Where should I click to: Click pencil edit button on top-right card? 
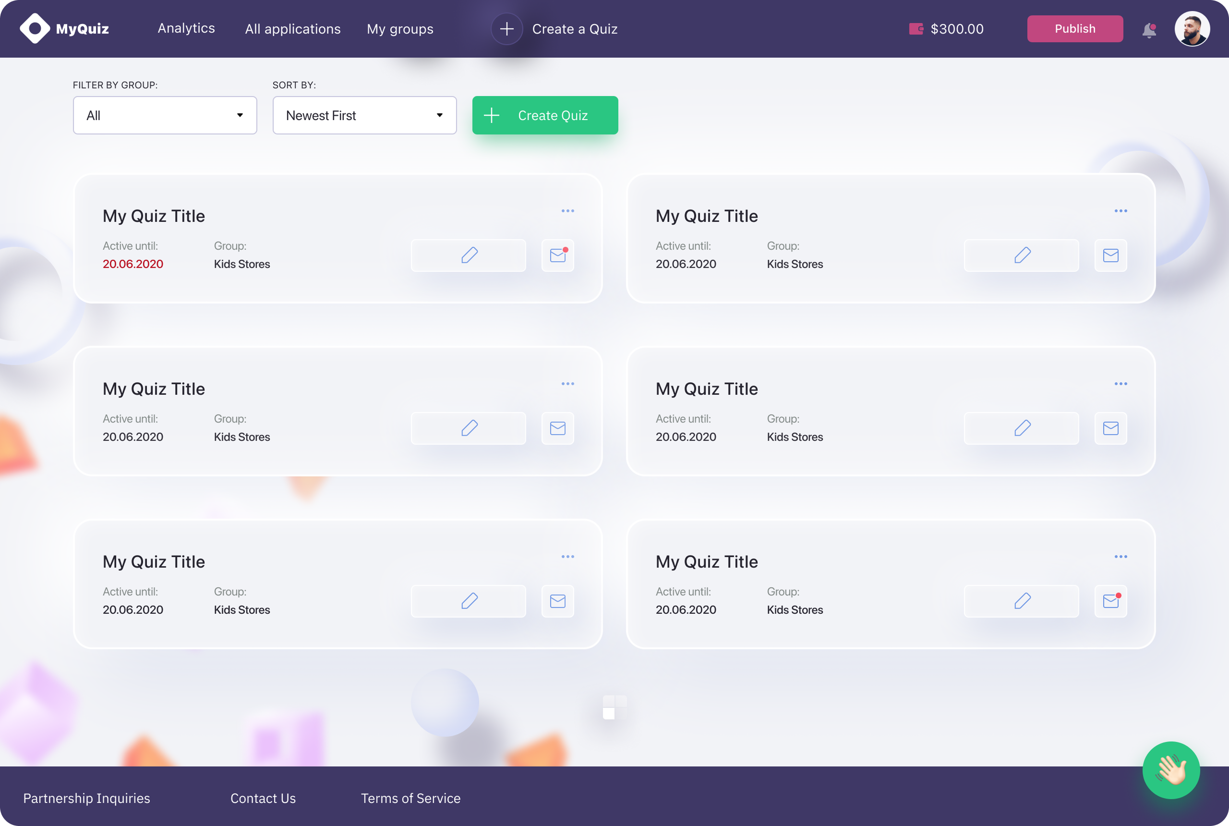coord(1021,255)
